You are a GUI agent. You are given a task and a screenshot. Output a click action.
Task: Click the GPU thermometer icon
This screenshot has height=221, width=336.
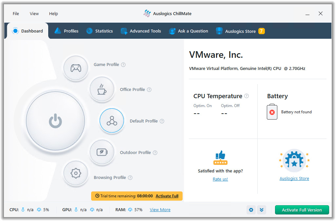[x=76, y=210]
